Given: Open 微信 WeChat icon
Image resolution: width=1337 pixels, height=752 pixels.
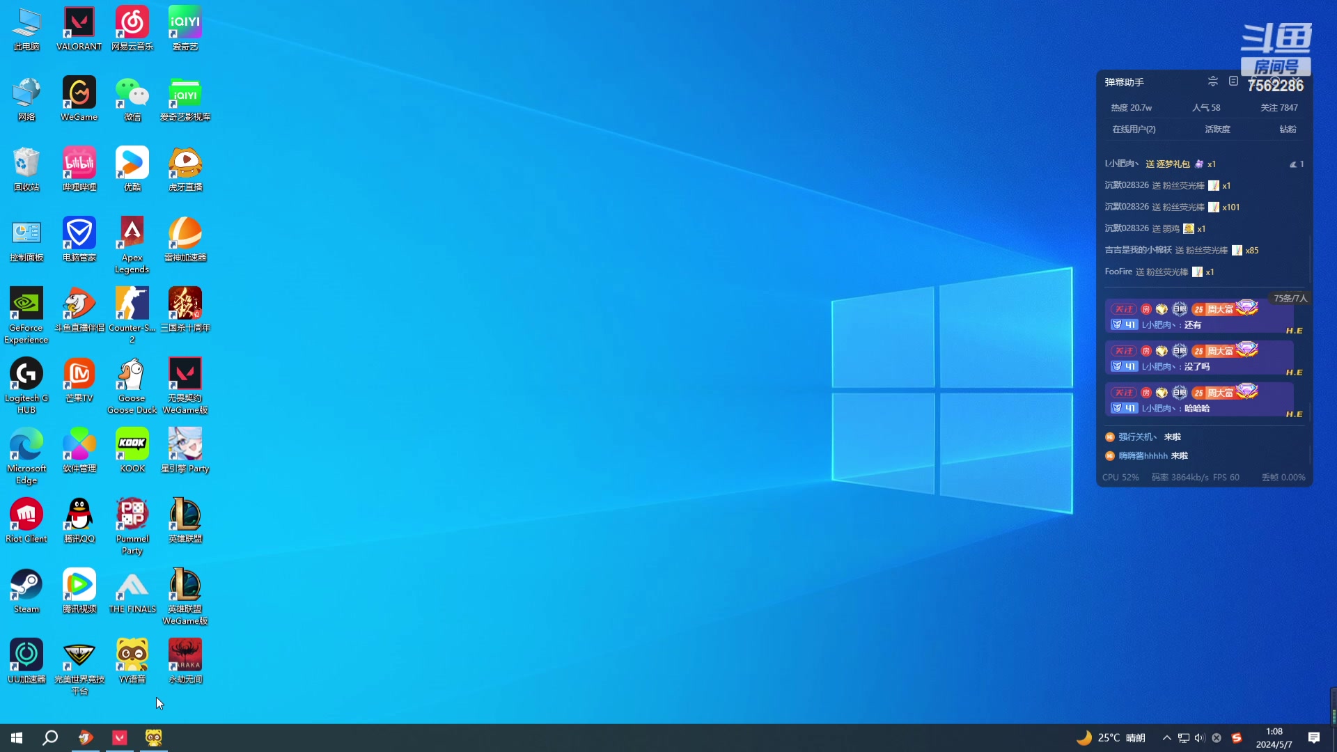Looking at the screenshot, I should point(132,99).
